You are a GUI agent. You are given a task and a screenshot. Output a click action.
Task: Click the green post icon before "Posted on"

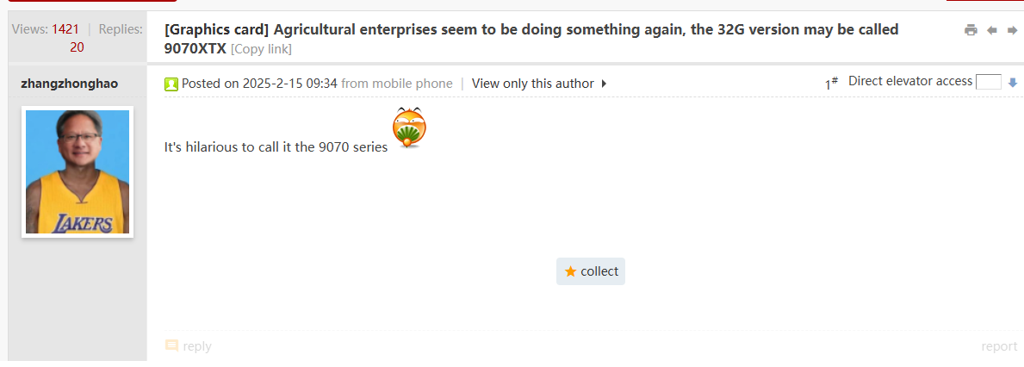(171, 84)
